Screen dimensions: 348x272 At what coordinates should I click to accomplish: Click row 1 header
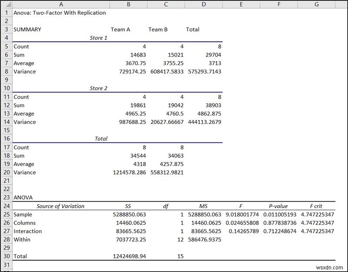coord(6,13)
